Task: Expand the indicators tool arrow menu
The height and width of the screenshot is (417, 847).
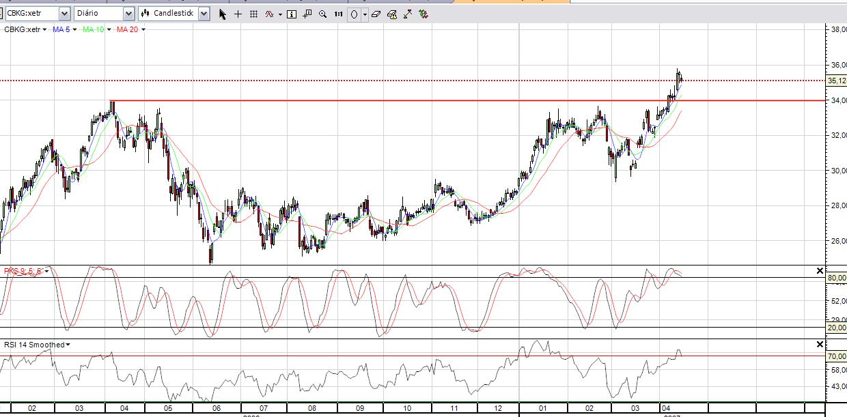Action: point(280,14)
